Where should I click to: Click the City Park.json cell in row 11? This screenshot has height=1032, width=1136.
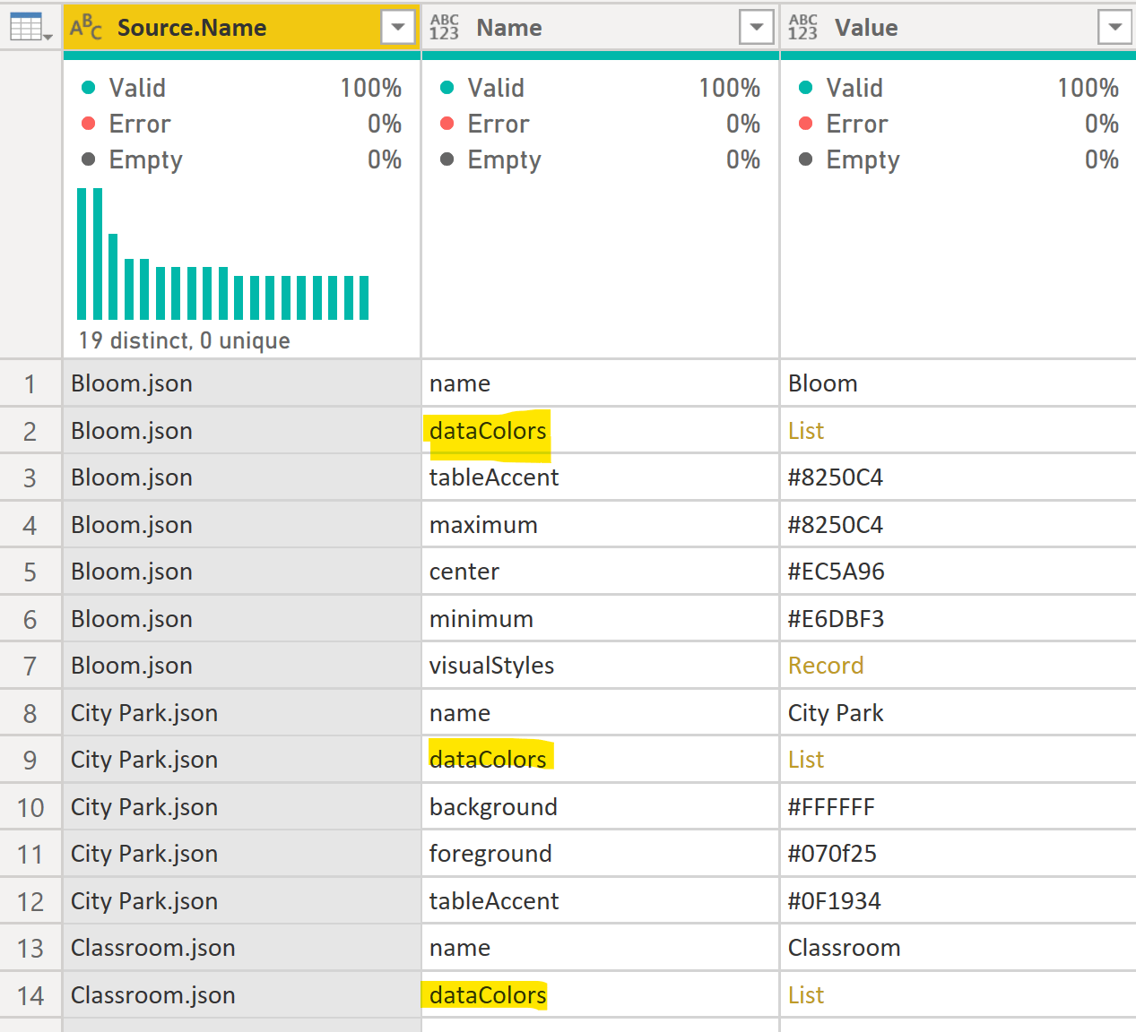[x=242, y=854]
